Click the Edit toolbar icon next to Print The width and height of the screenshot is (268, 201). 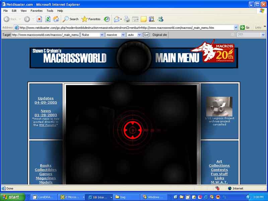click(135, 19)
